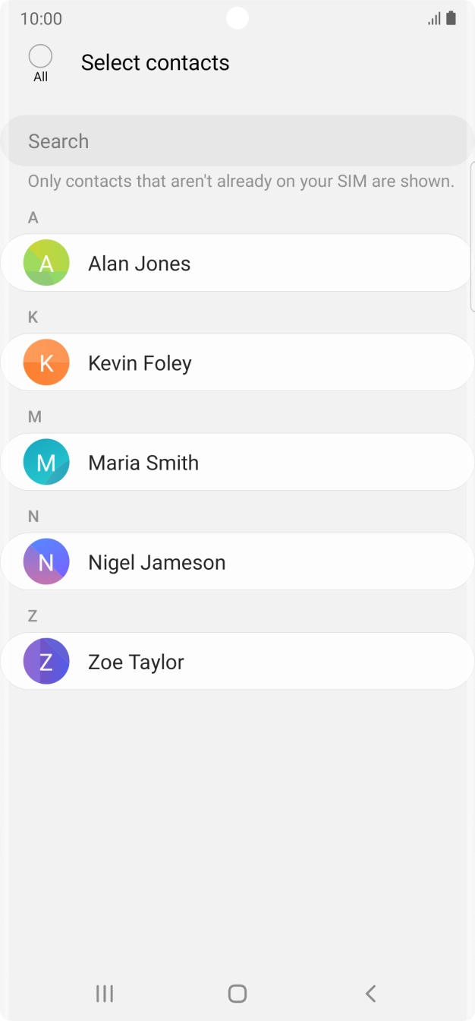Viewport: 475px width, 1021px height.
Task: Tap the fast scroll handle on right edge
Action: 472,235
